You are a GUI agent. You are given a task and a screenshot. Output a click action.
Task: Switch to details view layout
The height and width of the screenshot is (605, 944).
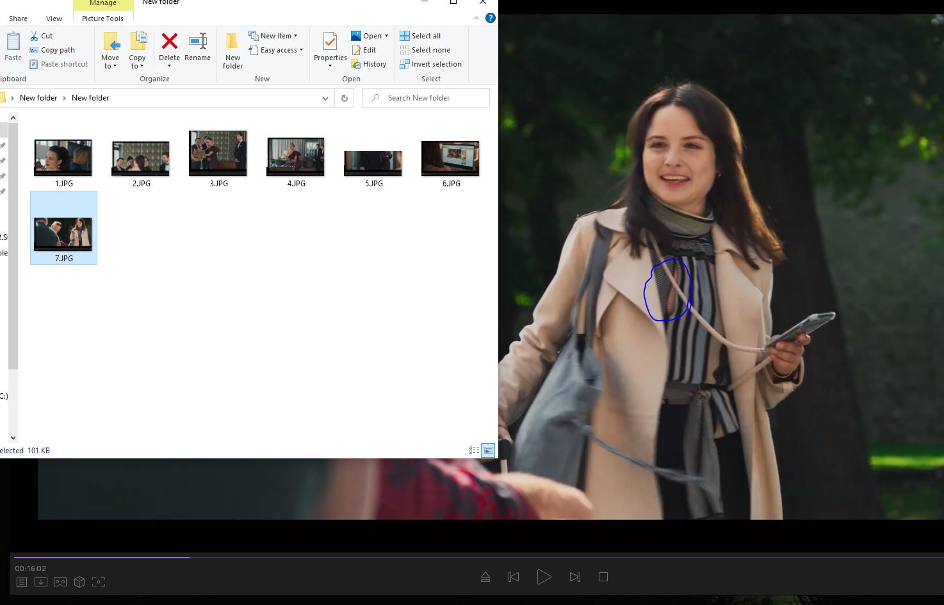474,450
